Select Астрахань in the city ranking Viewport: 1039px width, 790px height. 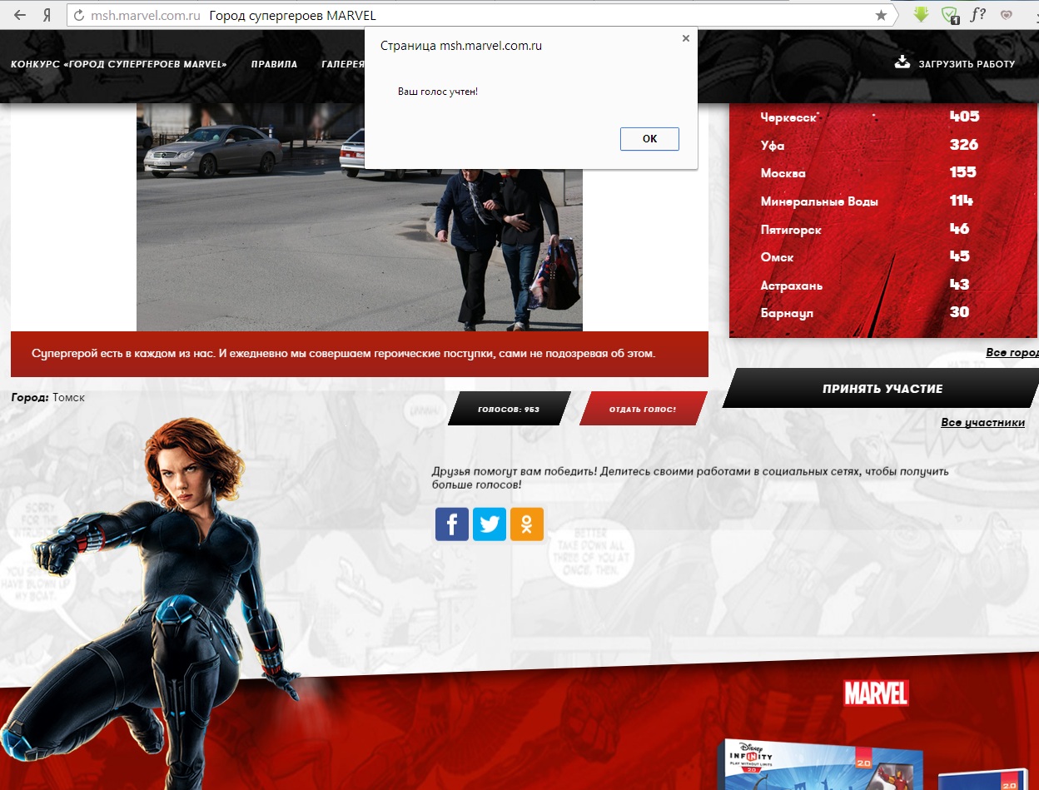[792, 286]
